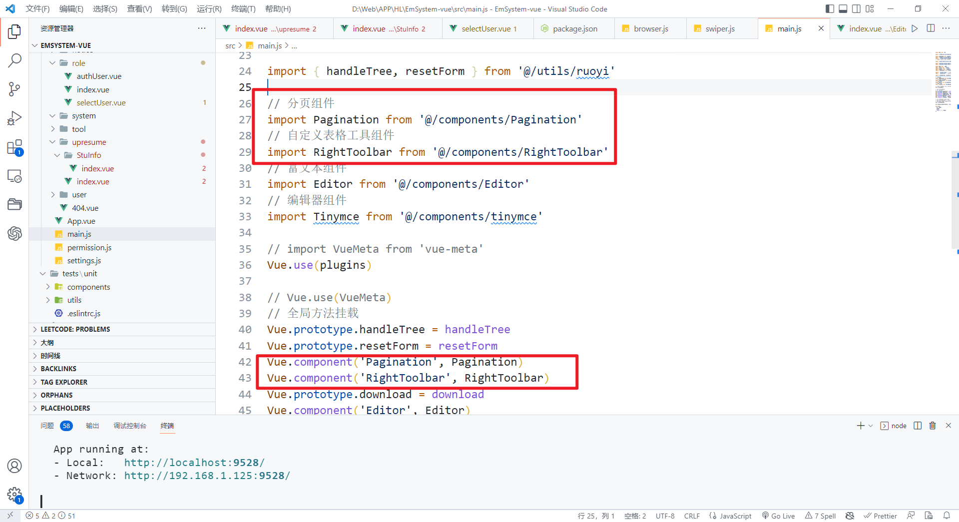Kill the terminal with trash icon
This screenshot has width=959, height=522.
(x=932, y=426)
